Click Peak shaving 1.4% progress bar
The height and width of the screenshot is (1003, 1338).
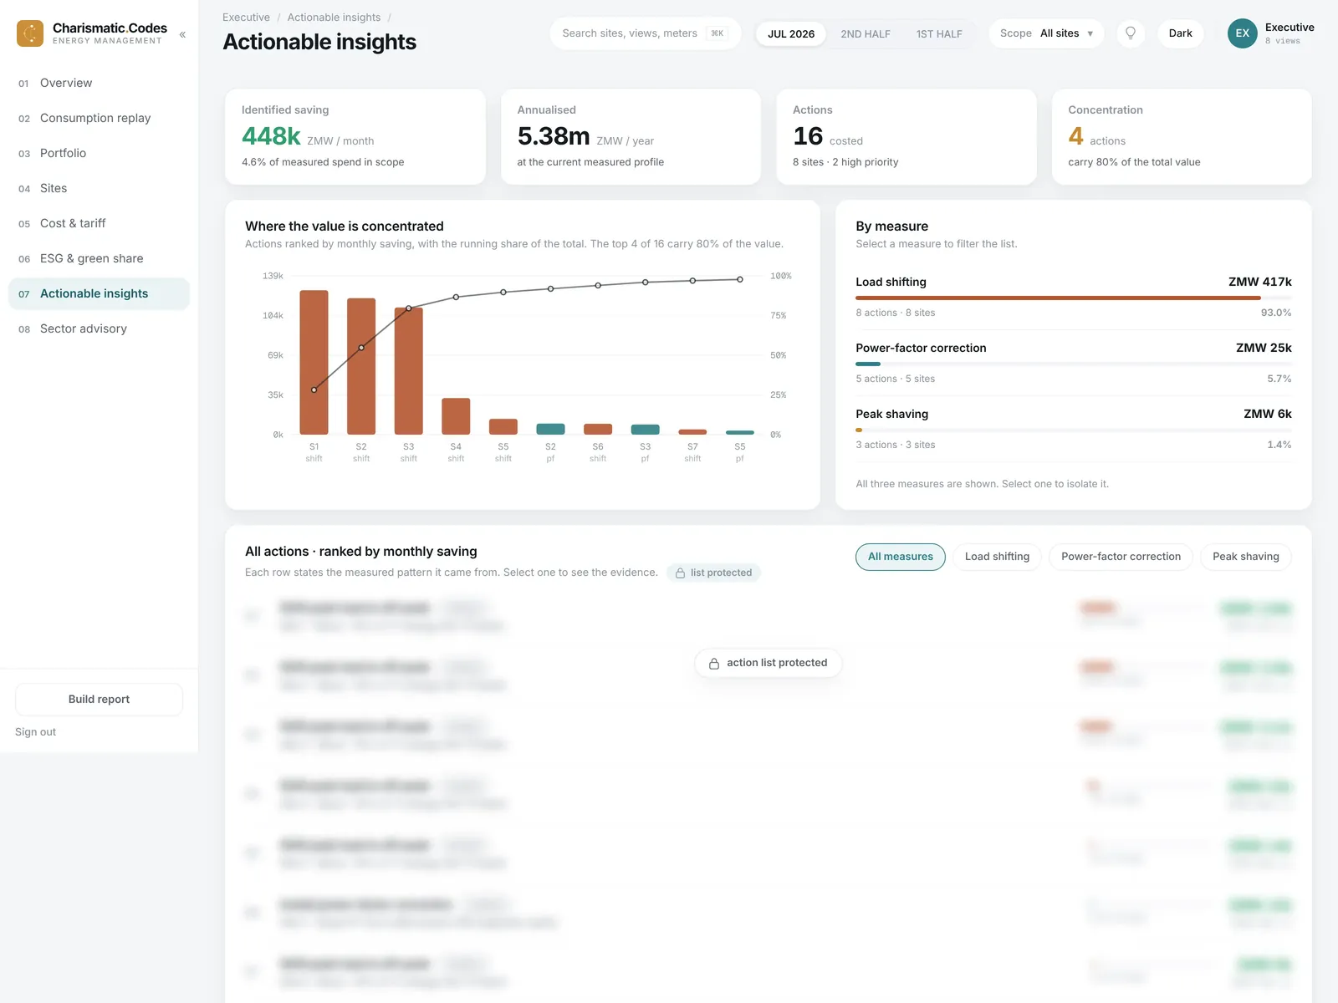[1073, 430]
